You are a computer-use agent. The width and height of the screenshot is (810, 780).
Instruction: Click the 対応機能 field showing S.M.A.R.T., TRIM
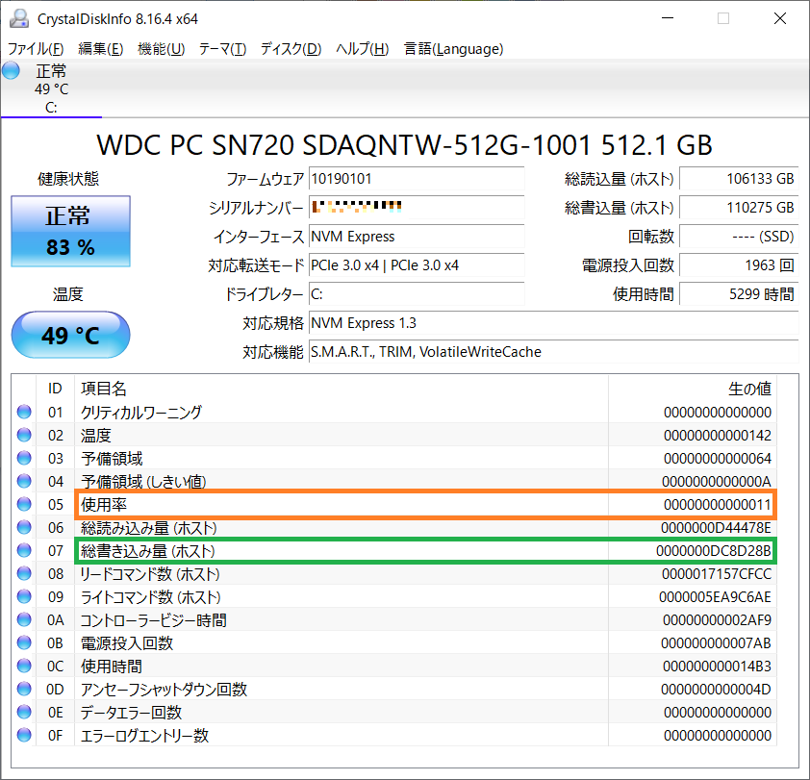click(554, 352)
